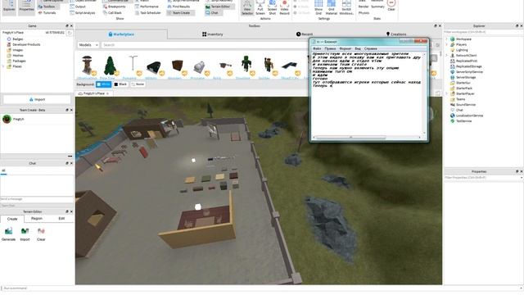Open Find Results panel
The height and width of the screenshot is (295, 524).
(x=178, y=7)
